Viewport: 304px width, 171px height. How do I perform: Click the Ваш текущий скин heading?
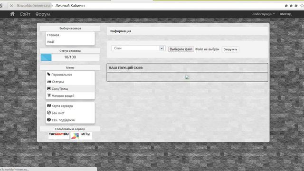click(x=126, y=67)
